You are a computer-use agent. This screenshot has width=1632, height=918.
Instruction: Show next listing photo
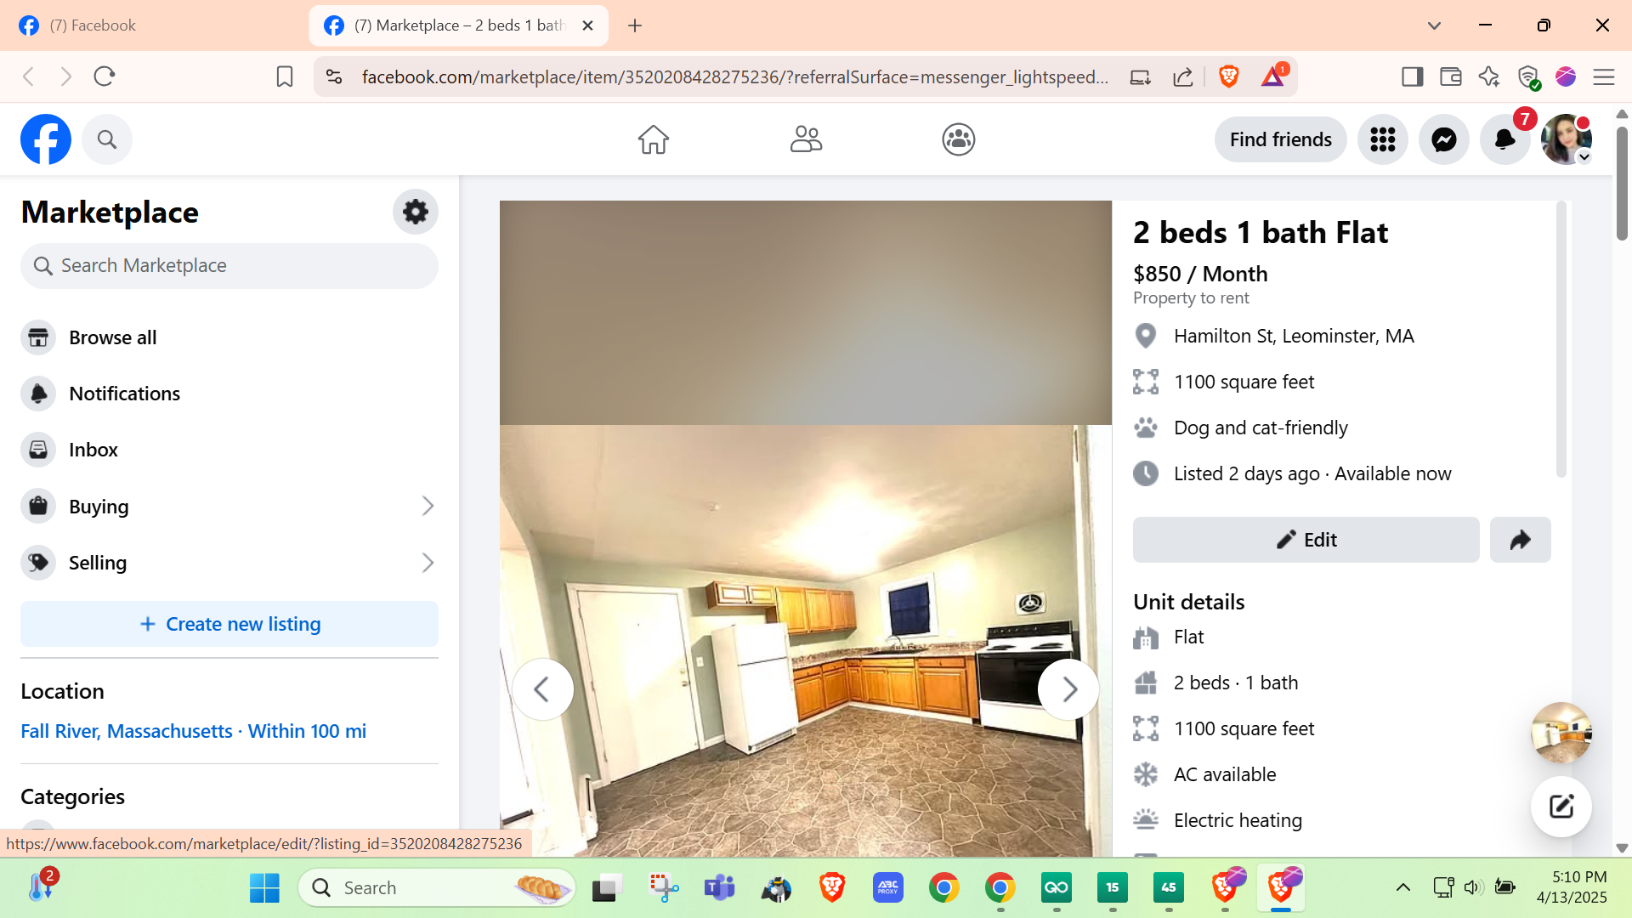[x=1068, y=689]
